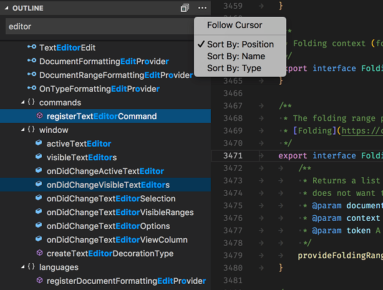Choose Sort By: Name

click(x=236, y=56)
